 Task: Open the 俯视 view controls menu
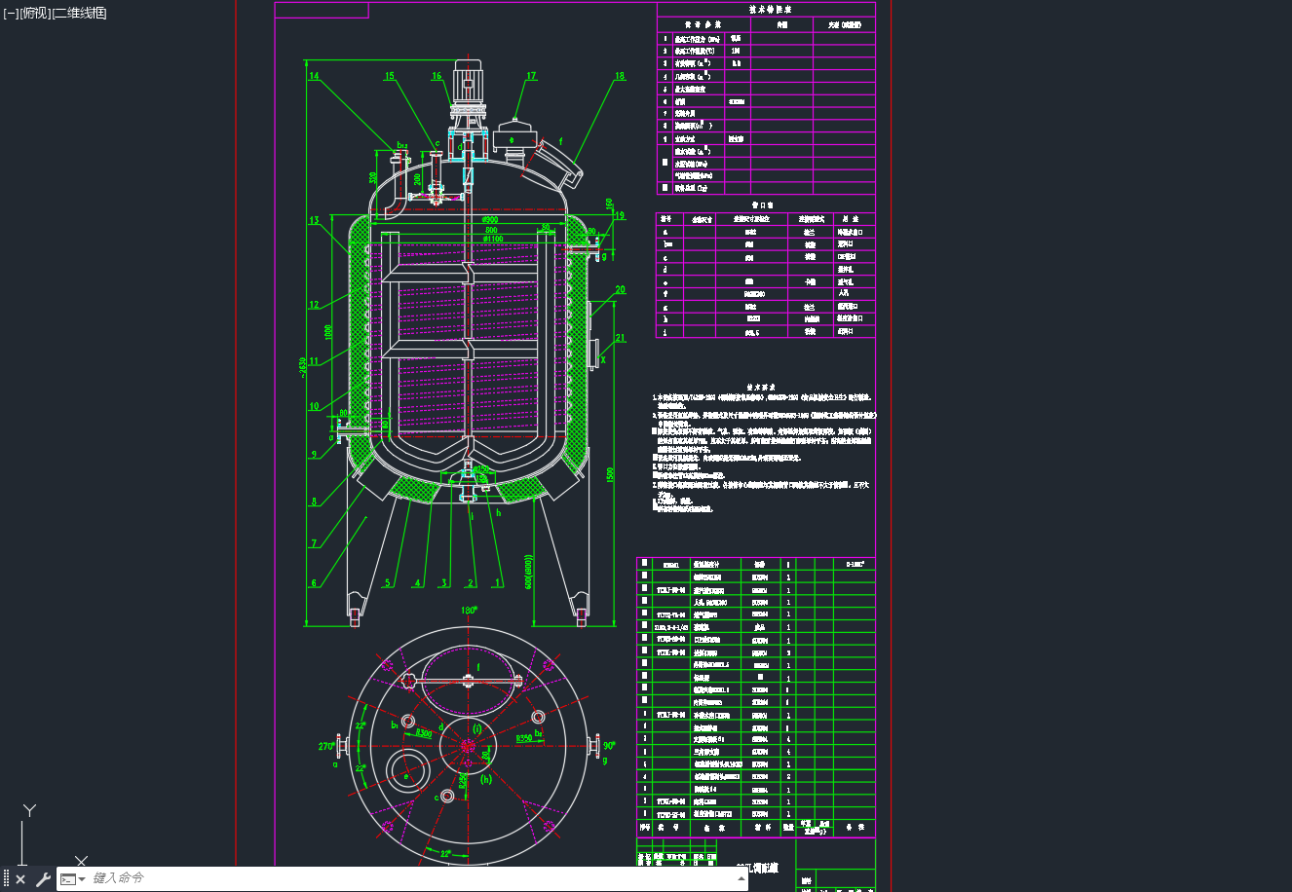[35, 13]
